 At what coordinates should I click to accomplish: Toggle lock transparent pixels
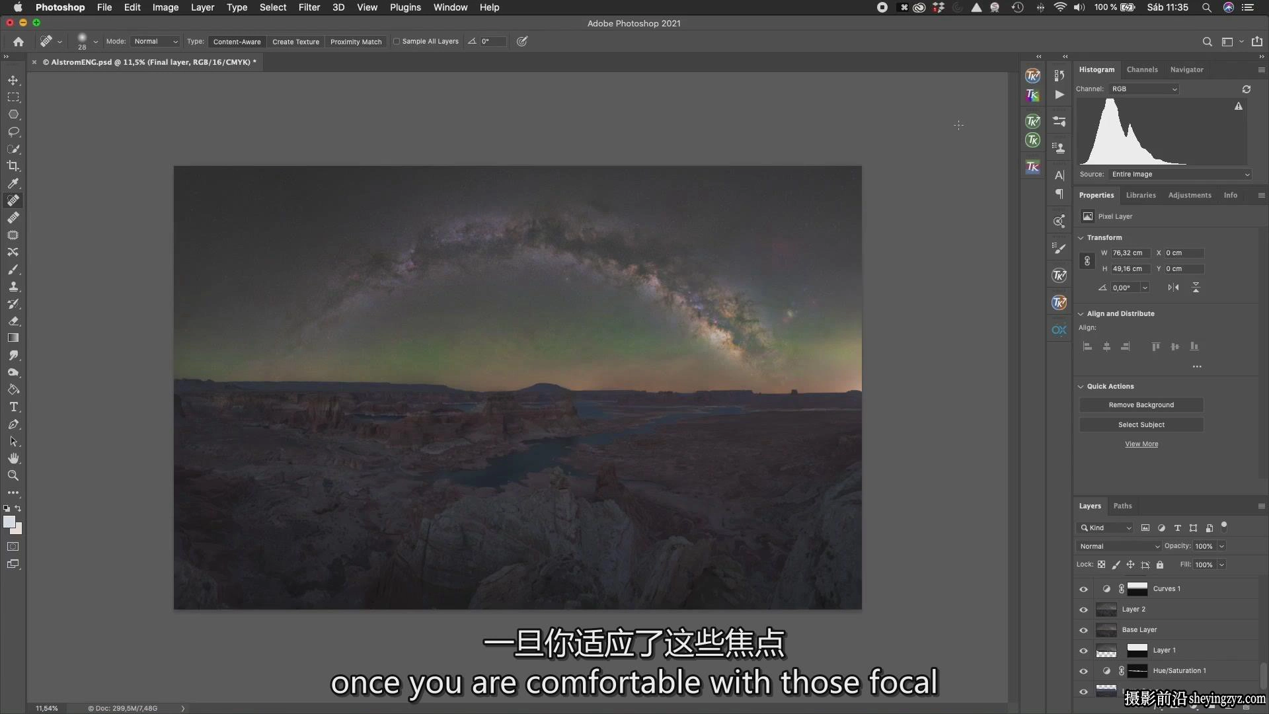pos(1101,565)
